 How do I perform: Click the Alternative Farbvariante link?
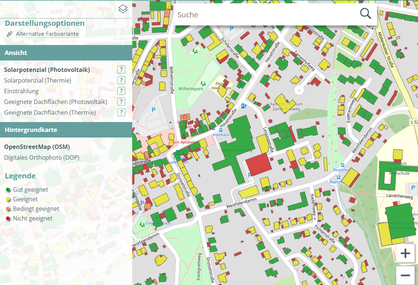click(47, 34)
